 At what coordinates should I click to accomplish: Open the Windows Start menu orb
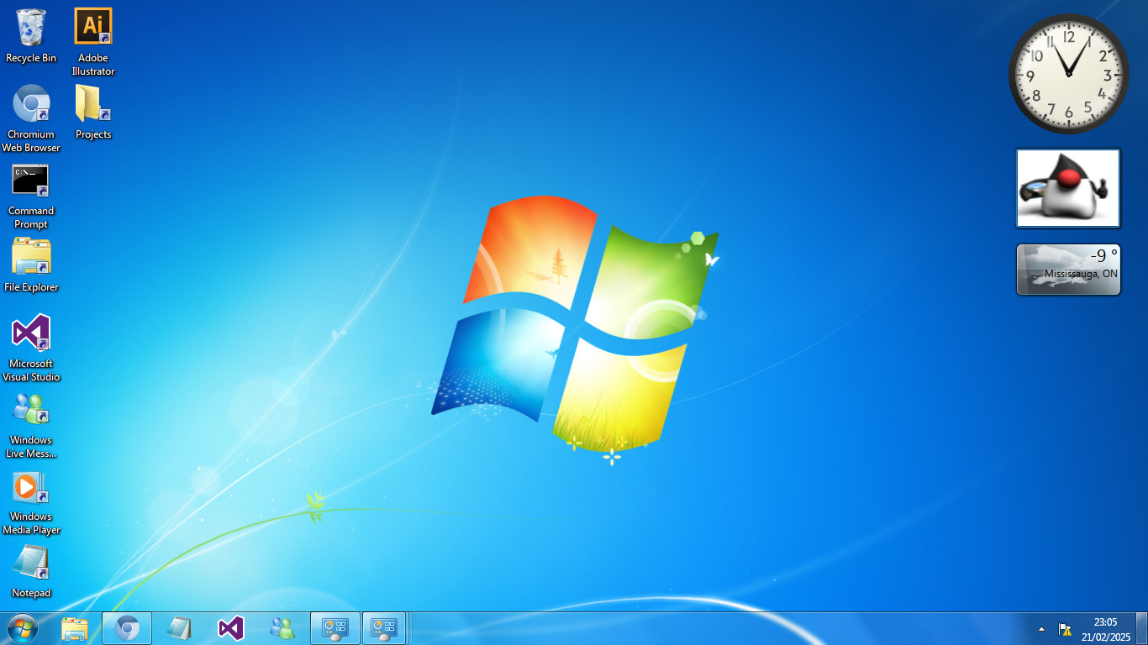coord(23,628)
